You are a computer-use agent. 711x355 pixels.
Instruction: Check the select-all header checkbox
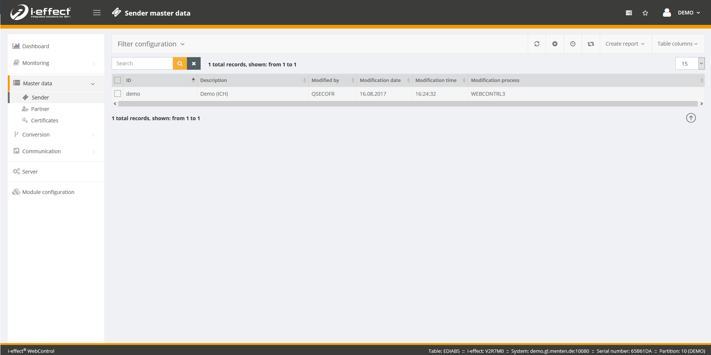pos(118,80)
